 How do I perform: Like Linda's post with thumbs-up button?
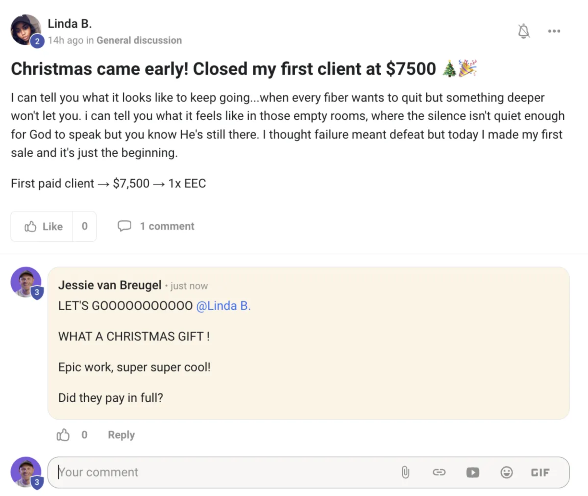[42, 226]
